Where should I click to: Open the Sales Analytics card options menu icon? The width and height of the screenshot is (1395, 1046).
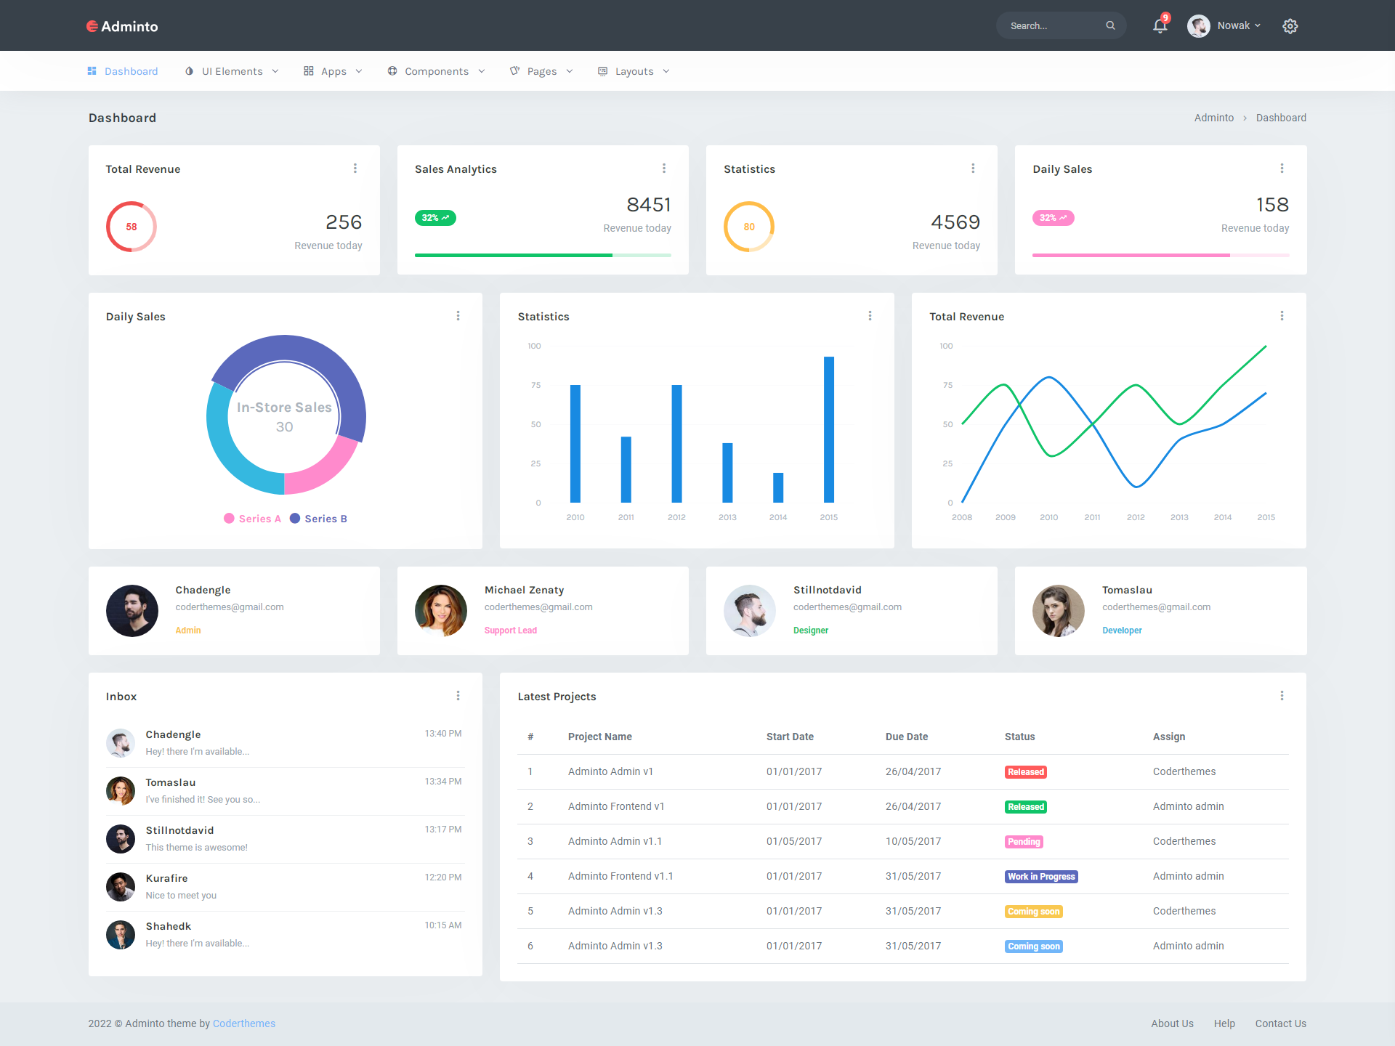coord(664,168)
